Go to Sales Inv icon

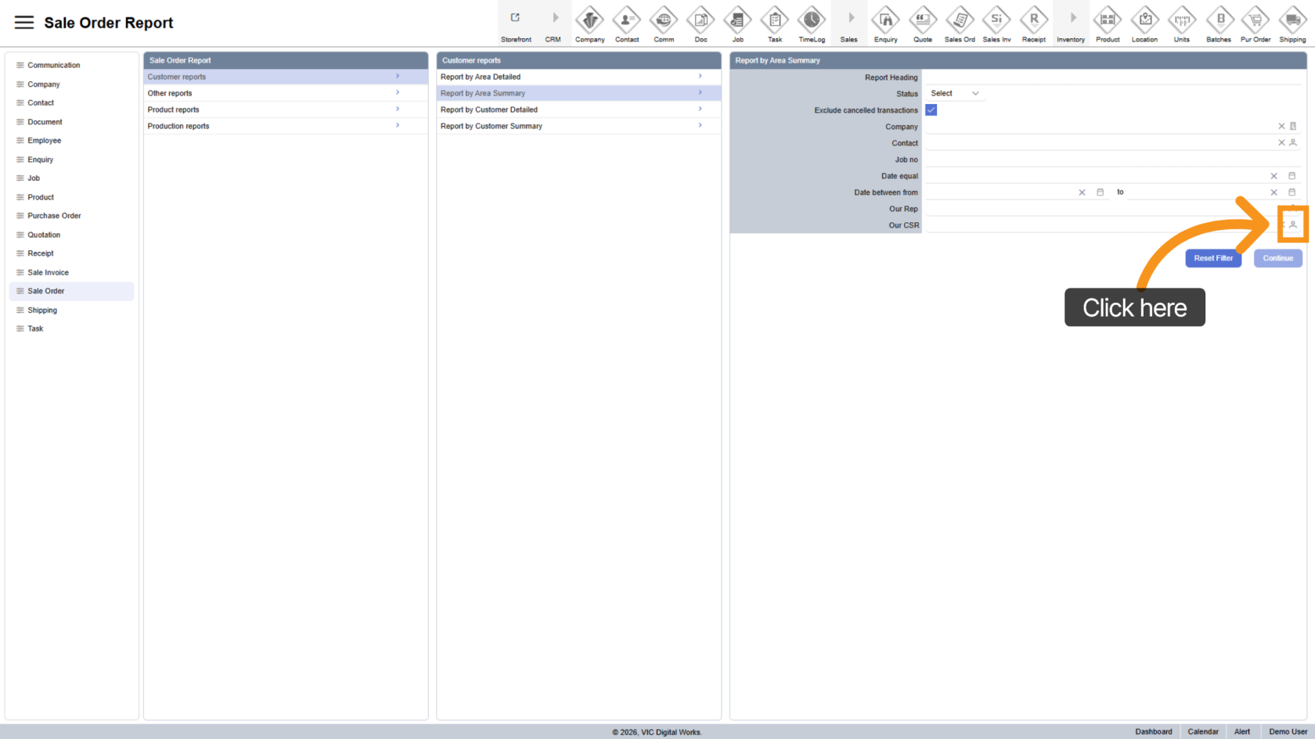tap(996, 20)
